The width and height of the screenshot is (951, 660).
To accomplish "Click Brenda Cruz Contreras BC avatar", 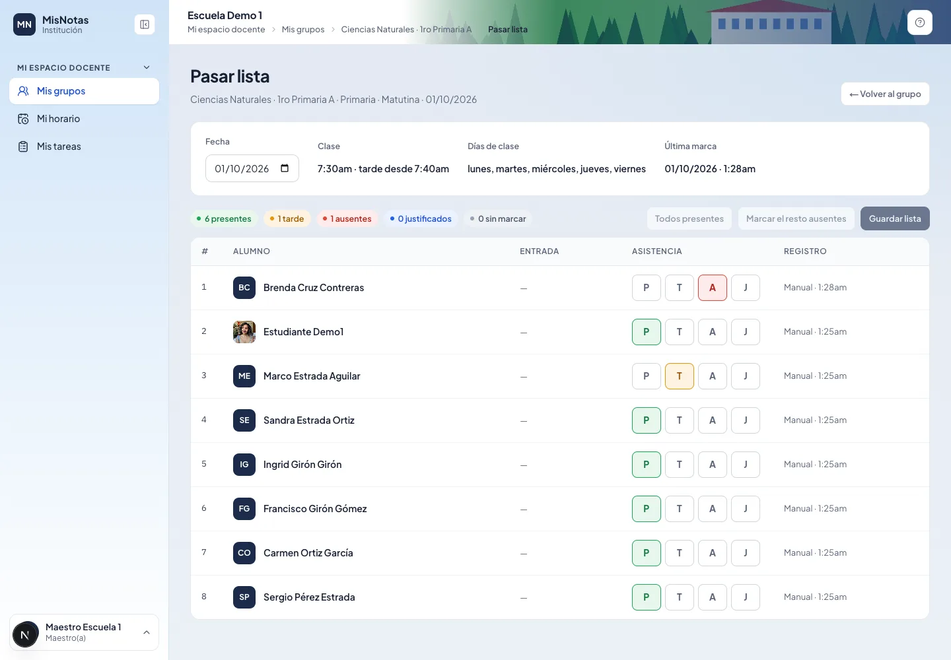I will (x=244, y=288).
